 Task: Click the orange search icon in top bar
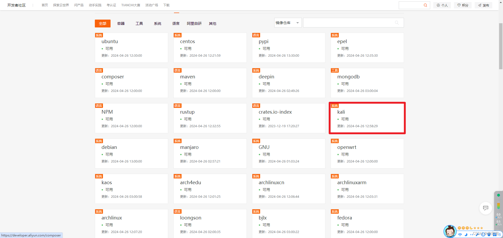[x=425, y=5]
